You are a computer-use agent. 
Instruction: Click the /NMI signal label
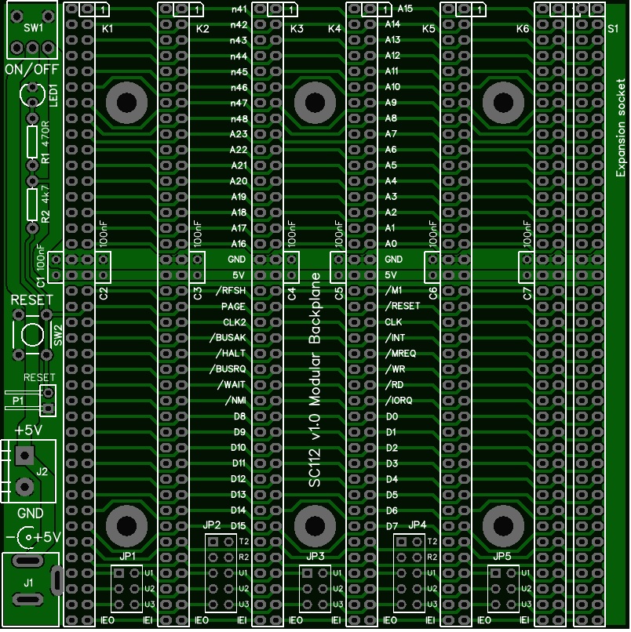click(235, 401)
